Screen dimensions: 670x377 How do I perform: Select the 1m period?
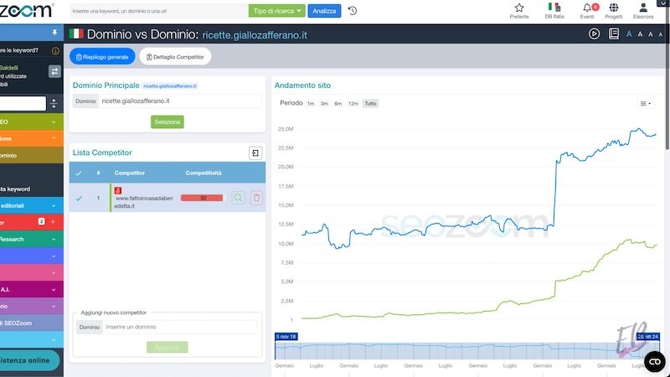[311, 103]
